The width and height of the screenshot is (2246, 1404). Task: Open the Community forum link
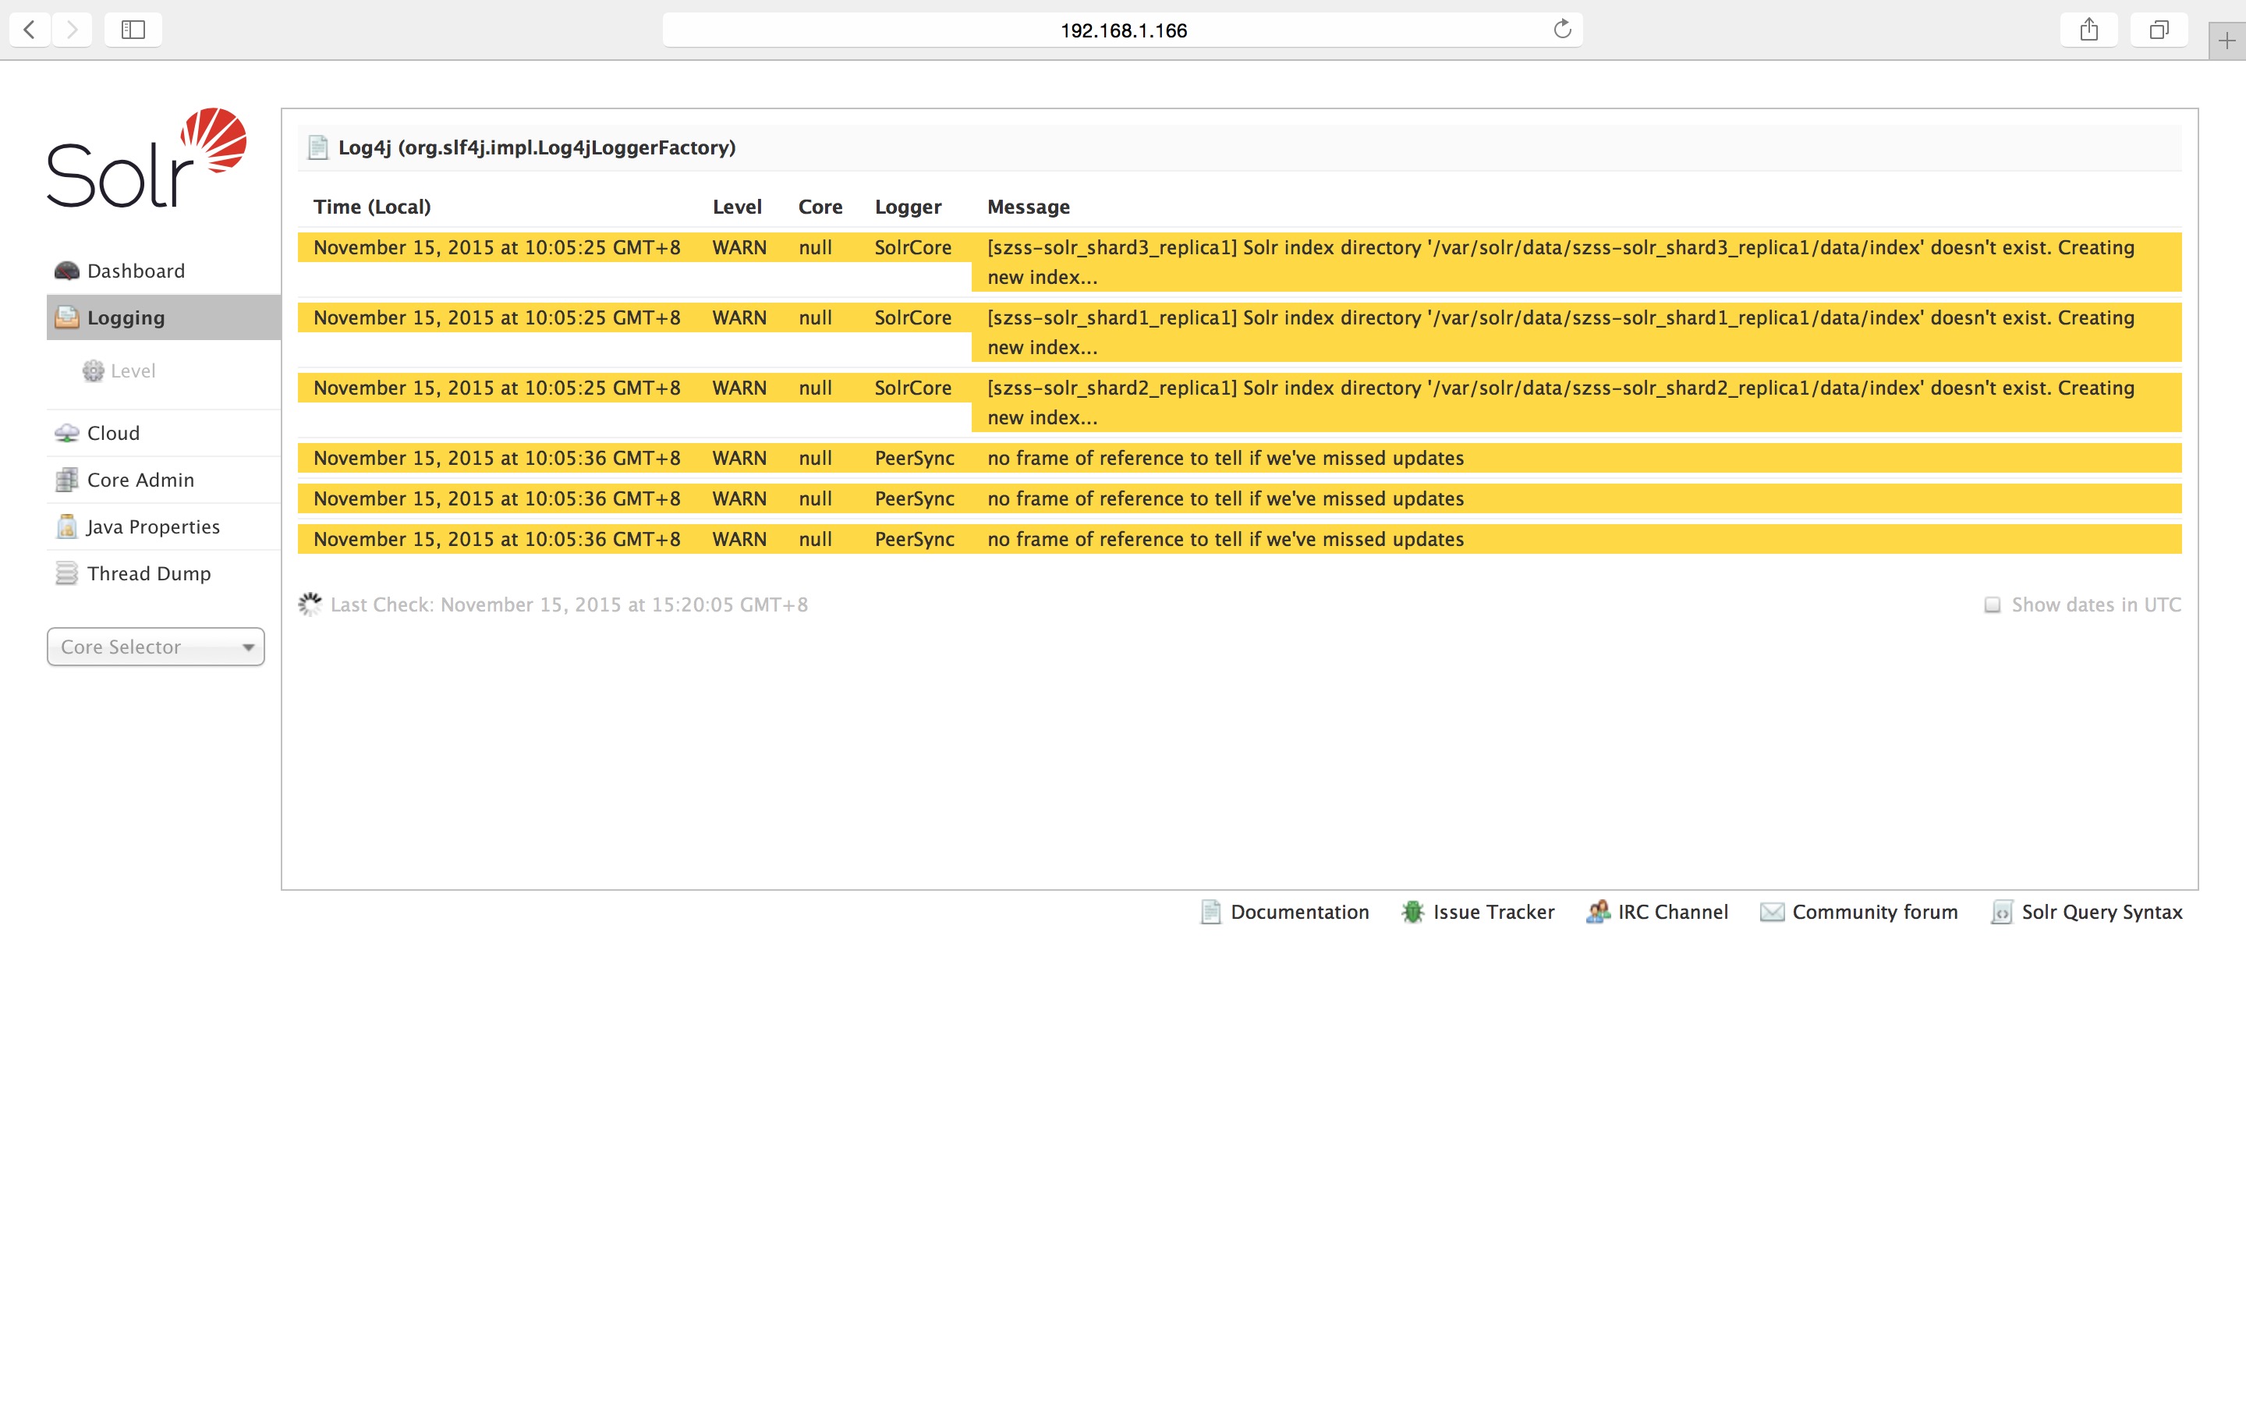(1875, 912)
